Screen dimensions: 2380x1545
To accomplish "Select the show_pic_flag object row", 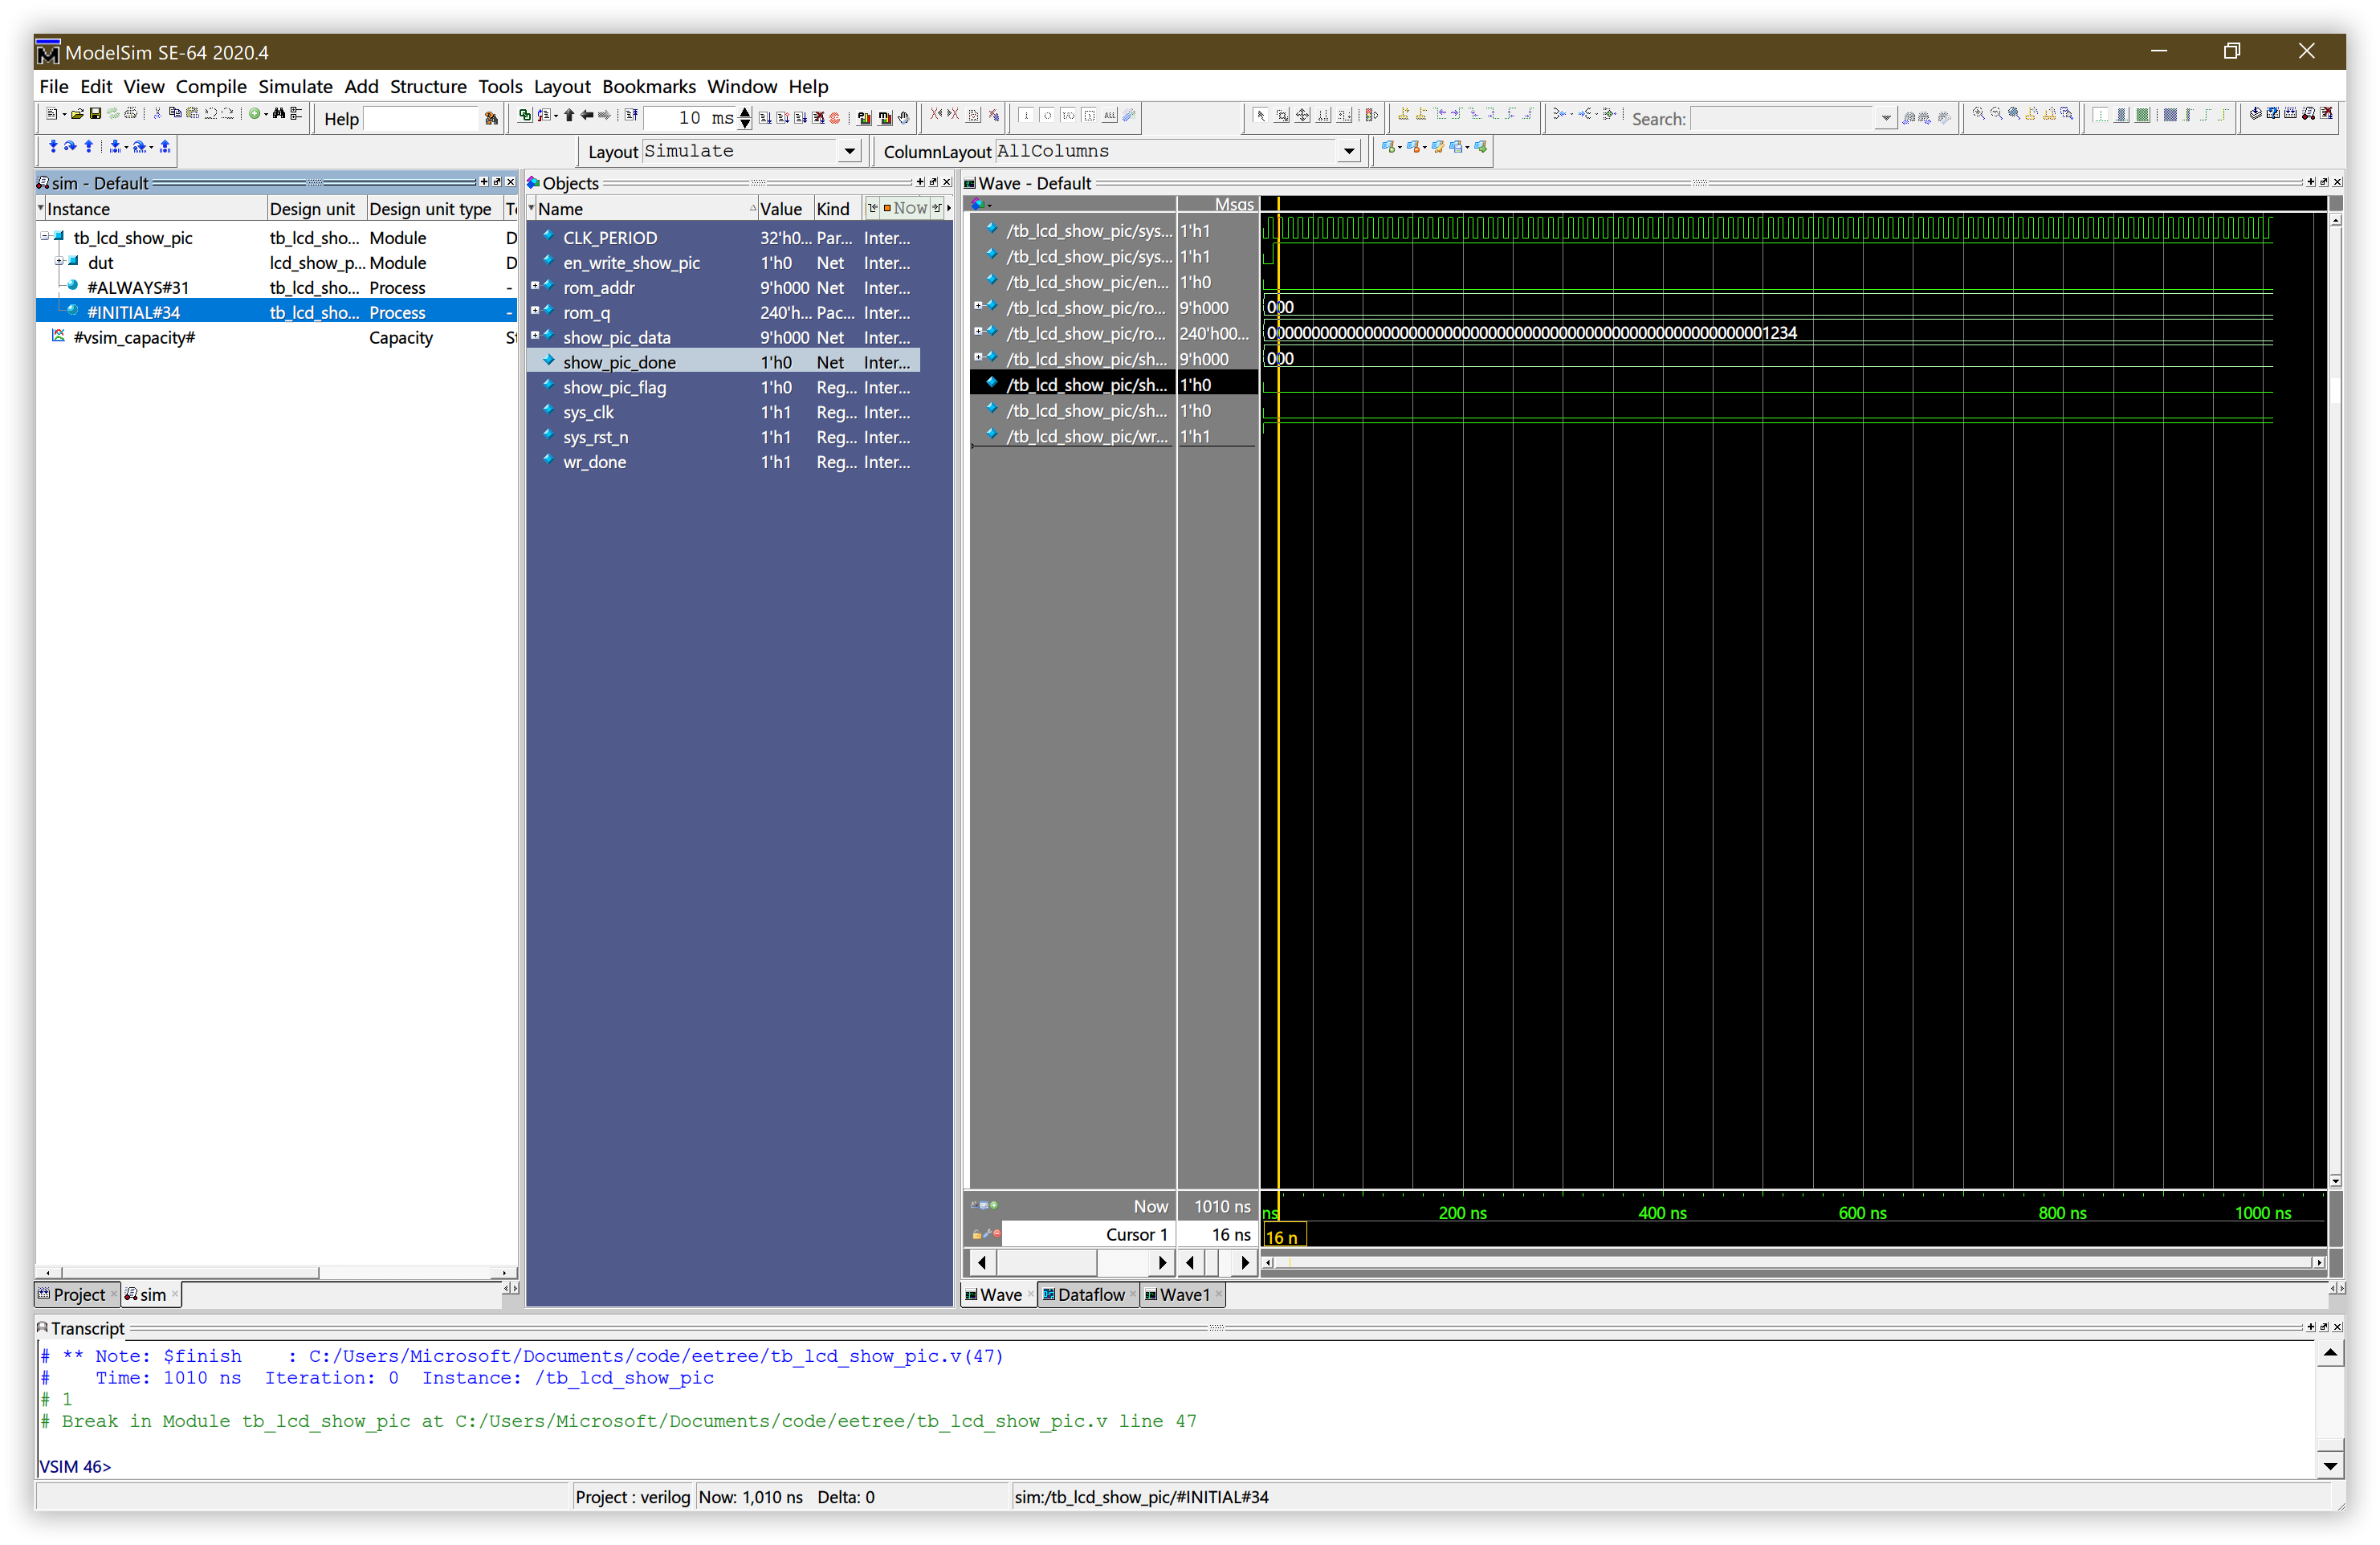I will [x=614, y=387].
